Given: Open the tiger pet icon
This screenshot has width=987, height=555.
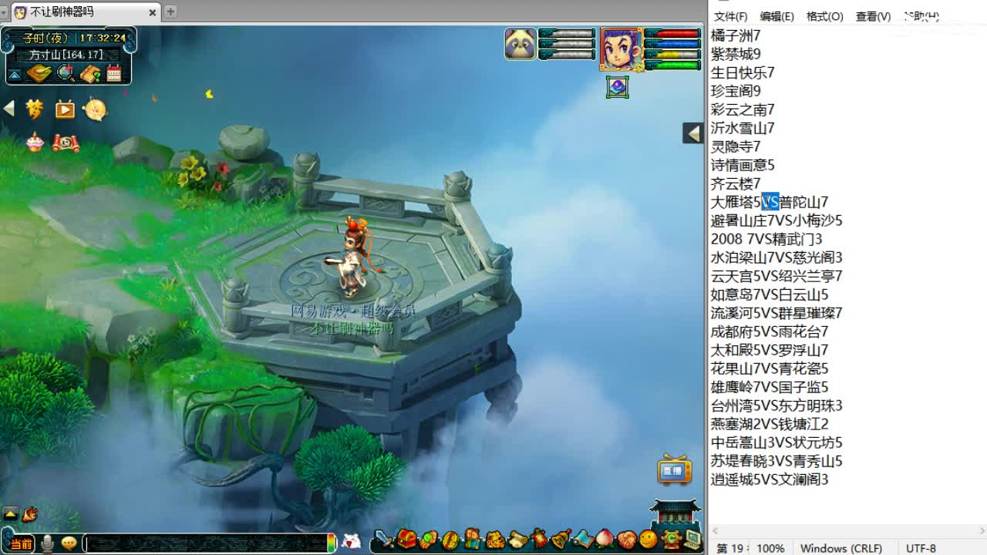Looking at the screenshot, I should point(495,540).
